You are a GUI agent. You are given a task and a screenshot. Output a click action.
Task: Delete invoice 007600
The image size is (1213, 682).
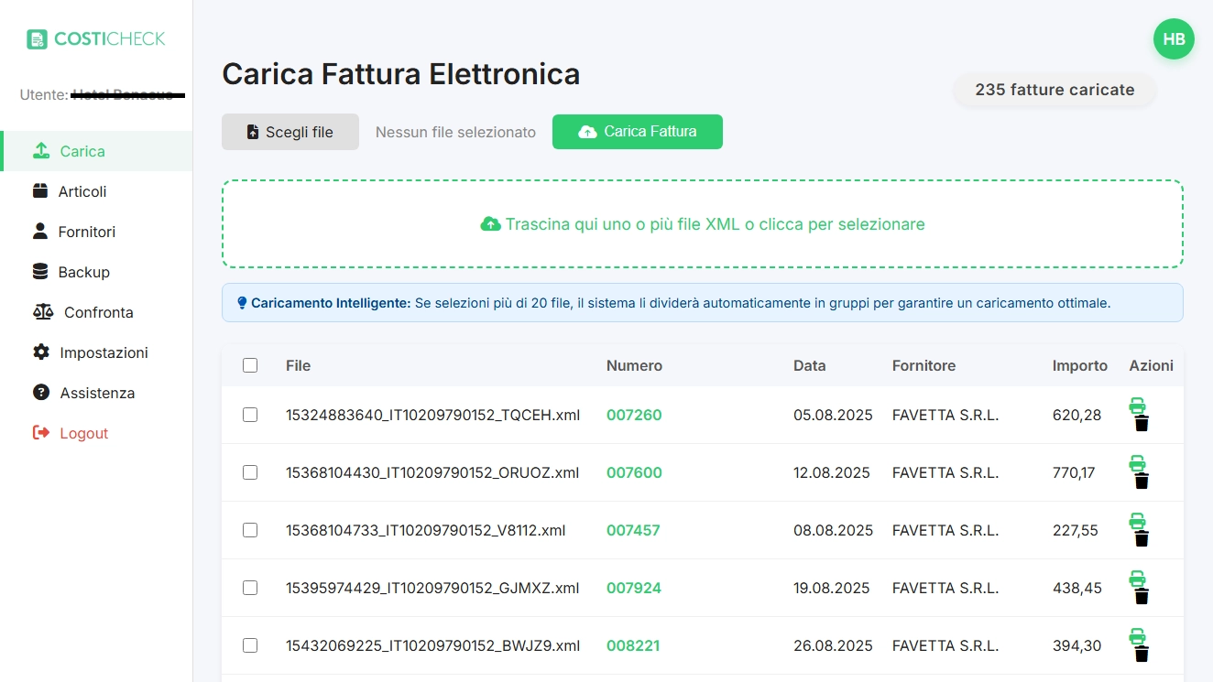coord(1142,481)
